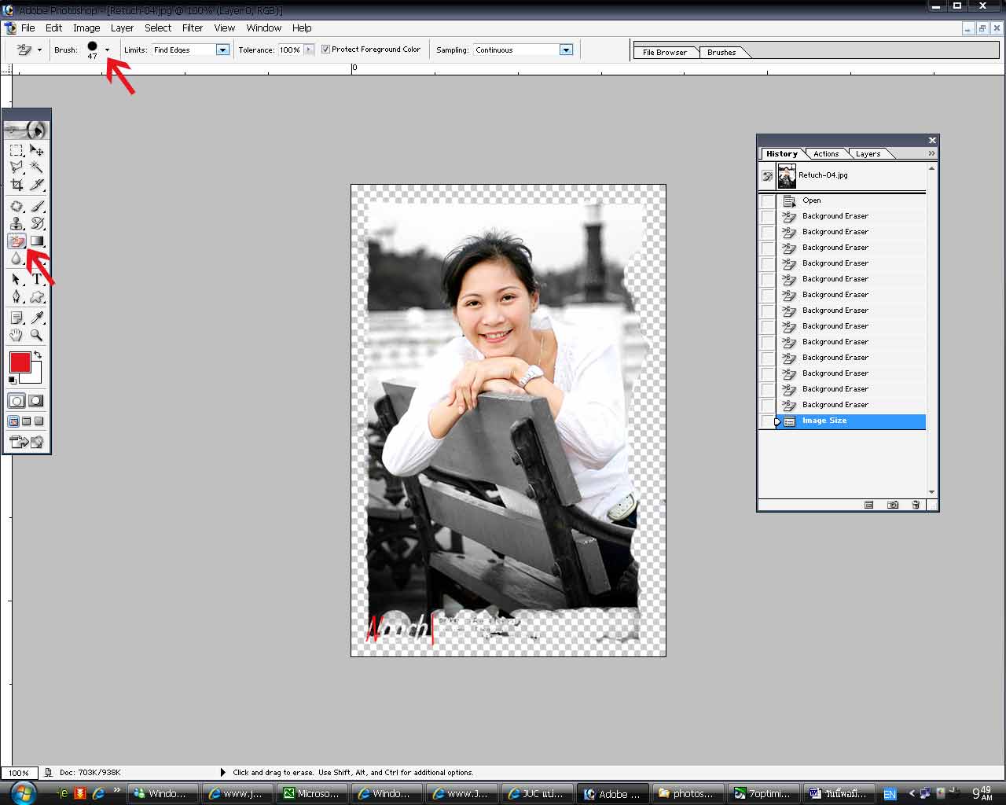Open the File Browser tab
The height and width of the screenshot is (805, 1006).
664,53
